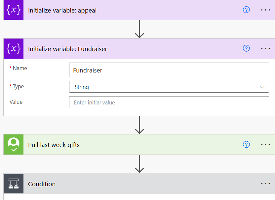Viewport: 275px width, 200px height.
Task: Open more options menu for Fundraiser step
Action: [x=265, y=48]
